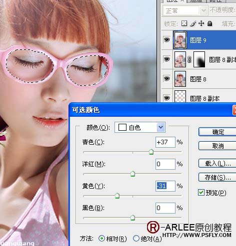The height and width of the screenshot is (246, 236).
Task: Select the 绝对 absolute method radio button
Action: 136,239
